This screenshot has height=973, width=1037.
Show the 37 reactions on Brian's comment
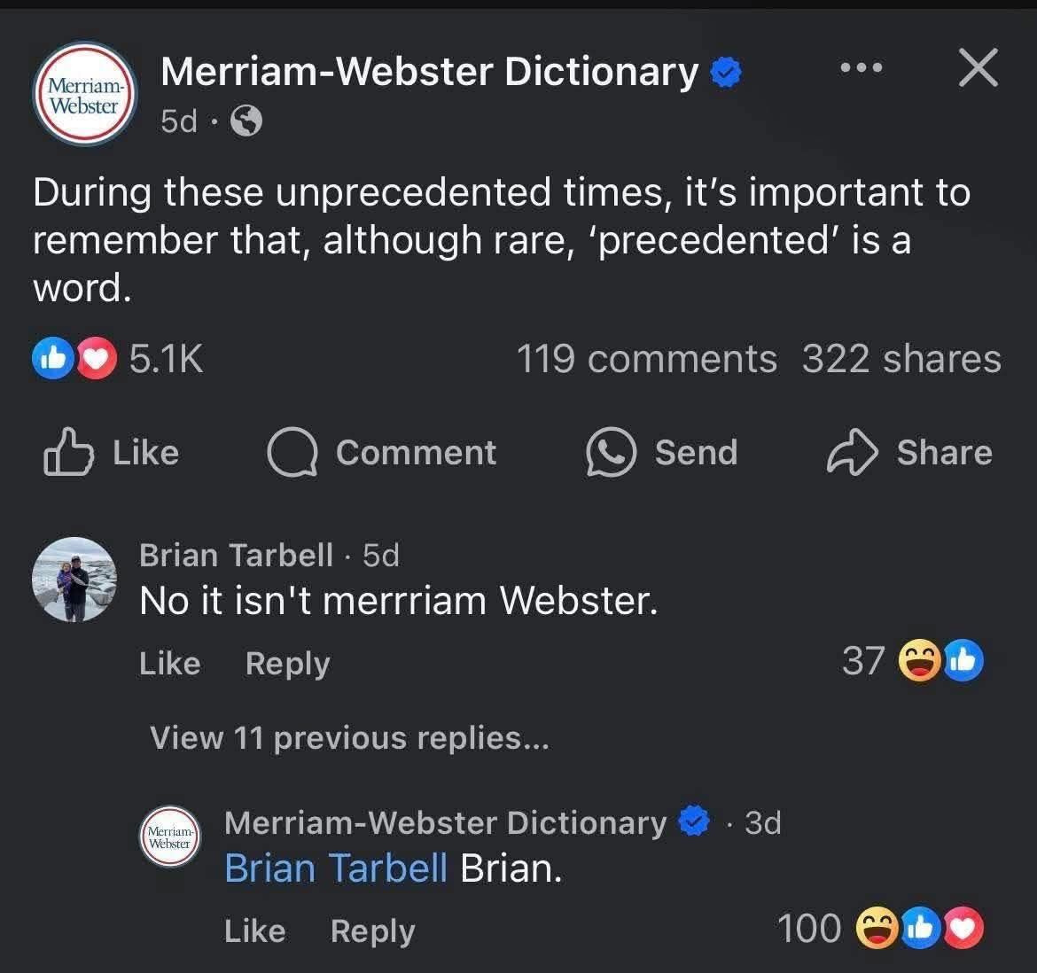pos(912,661)
